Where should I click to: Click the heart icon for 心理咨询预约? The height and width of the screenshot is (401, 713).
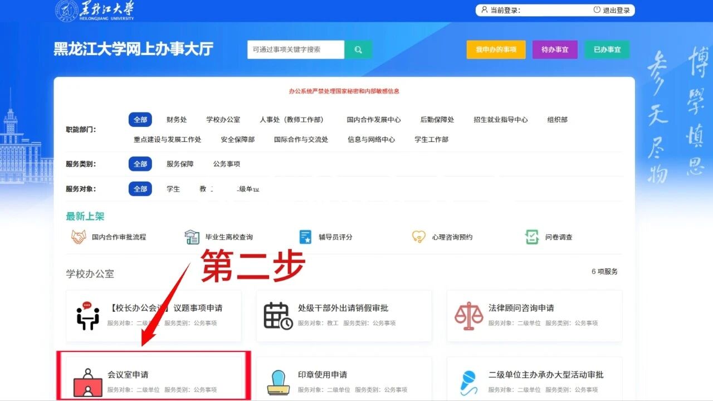coord(419,236)
